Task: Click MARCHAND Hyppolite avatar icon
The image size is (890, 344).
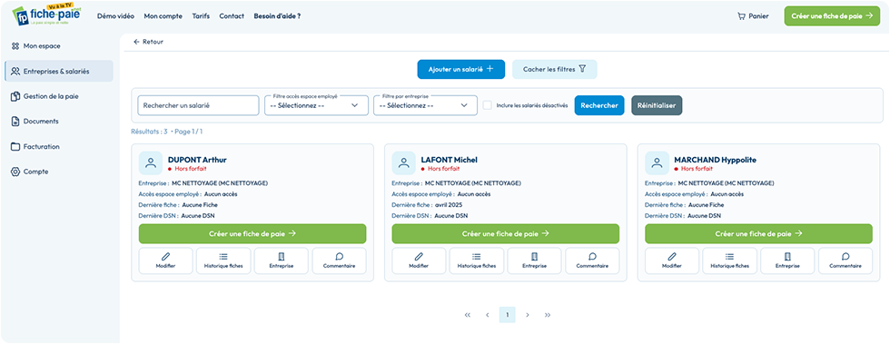Action: [657, 162]
